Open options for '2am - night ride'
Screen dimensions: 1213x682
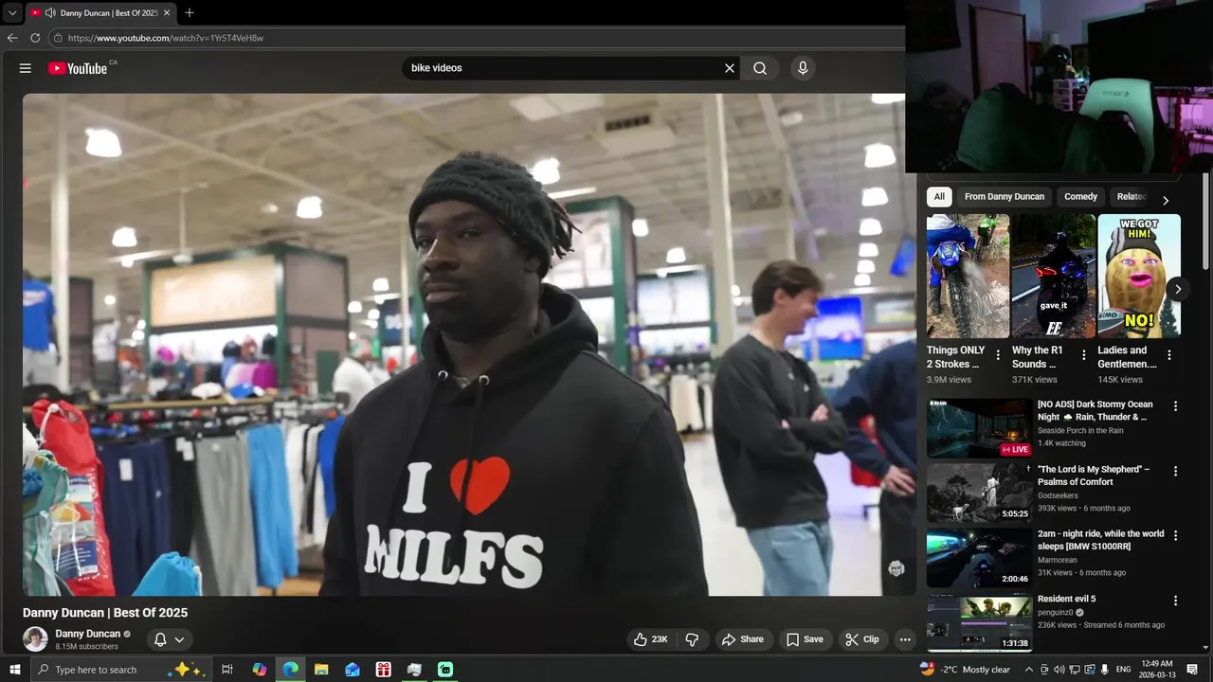tap(1176, 535)
